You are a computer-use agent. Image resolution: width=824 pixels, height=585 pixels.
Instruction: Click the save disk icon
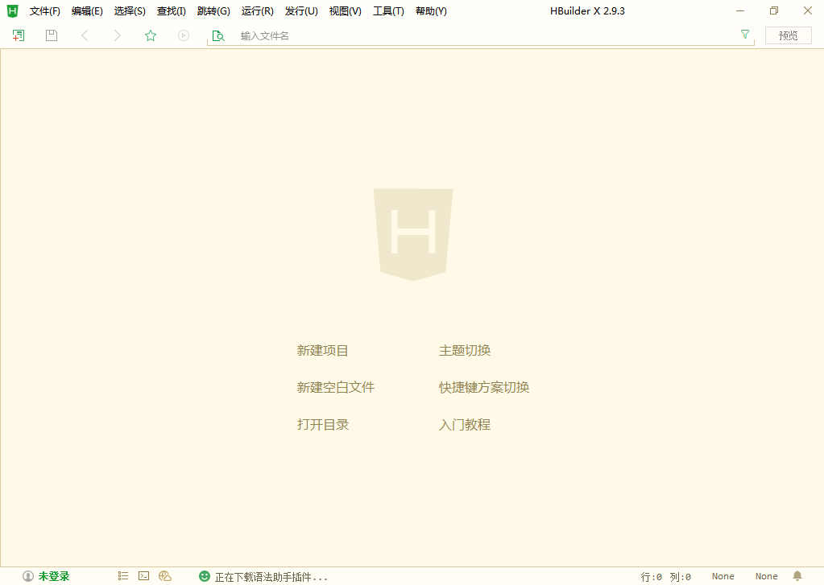coord(51,35)
